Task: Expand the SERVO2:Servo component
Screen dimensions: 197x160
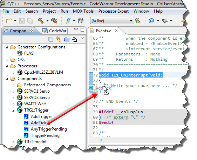Action: [13, 98]
